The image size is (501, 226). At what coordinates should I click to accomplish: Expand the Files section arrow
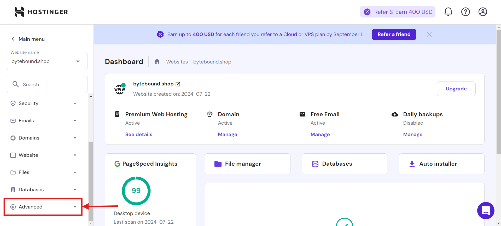coord(75,172)
